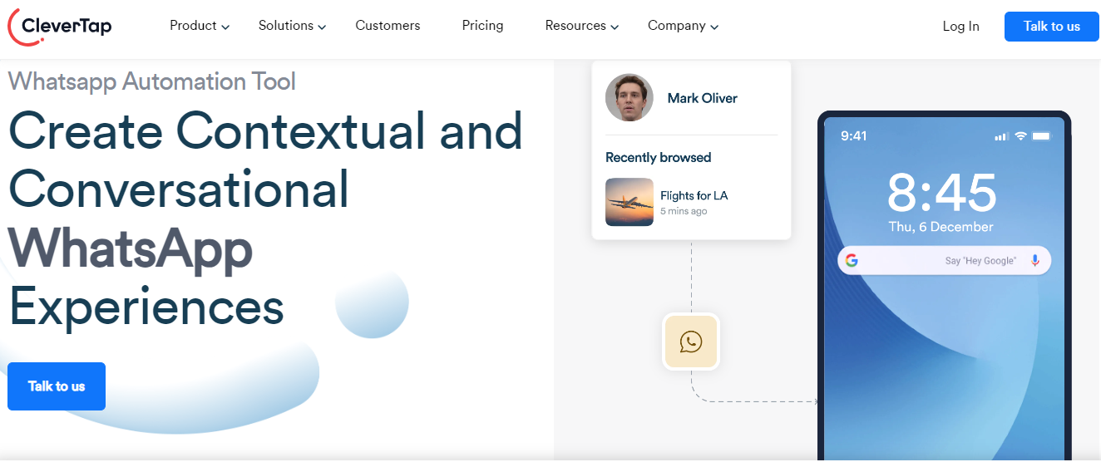This screenshot has width=1101, height=462.
Task: Click the 8:45 lock screen clock
Action: 941,193
